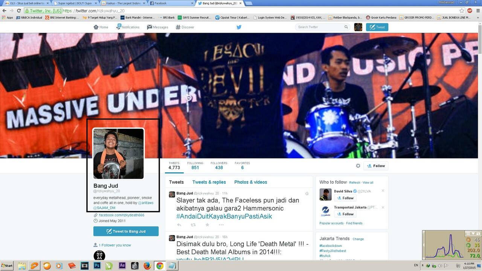Click the taskbar clock
This screenshot has height=271, width=482.
pos(469,266)
